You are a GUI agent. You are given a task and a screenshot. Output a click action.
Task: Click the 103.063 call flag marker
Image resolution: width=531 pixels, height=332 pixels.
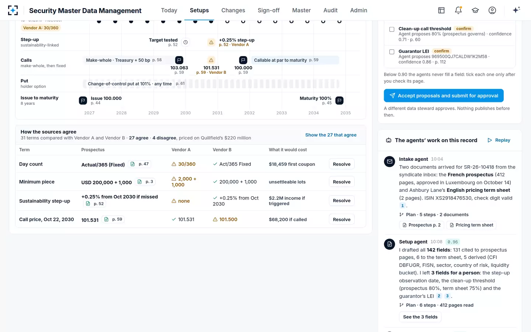(179, 60)
